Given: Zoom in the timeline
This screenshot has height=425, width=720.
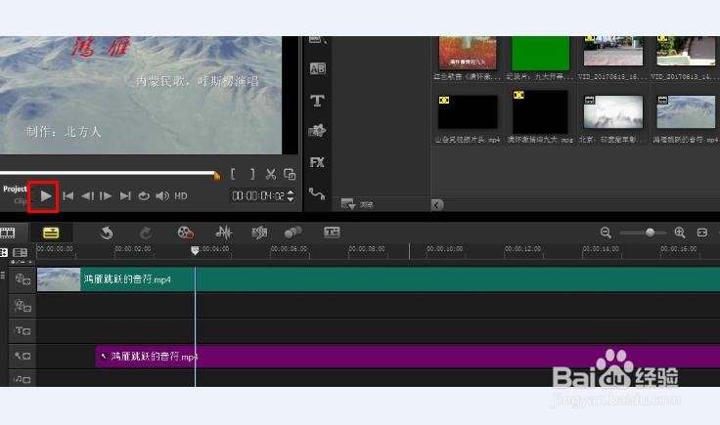Looking at the screenshot, I should click(x=680, y=233).
